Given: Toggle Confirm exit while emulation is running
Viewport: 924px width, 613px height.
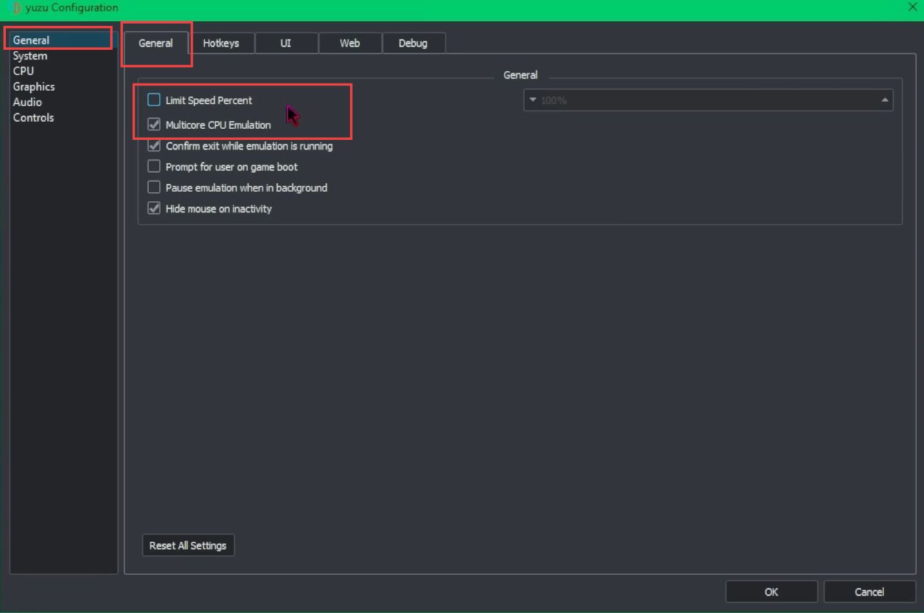Looking at the screenshot, I should (154, 146).
